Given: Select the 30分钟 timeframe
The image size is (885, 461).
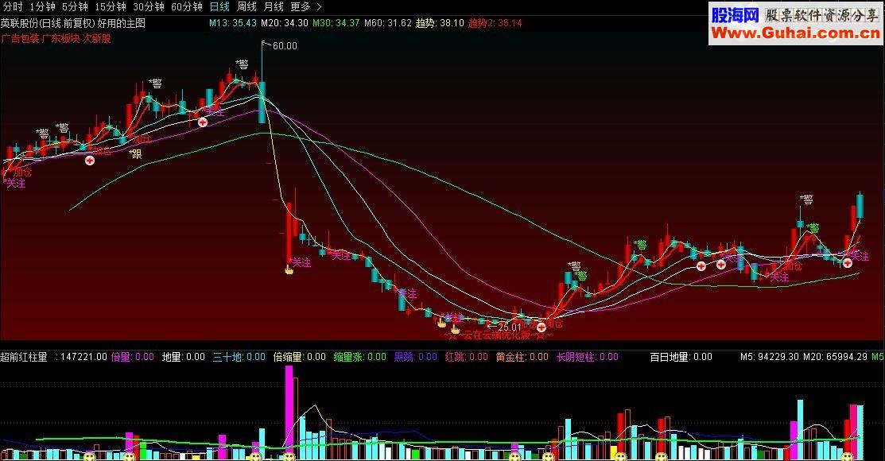Looking at the screenshot, I should pos(149,7).
